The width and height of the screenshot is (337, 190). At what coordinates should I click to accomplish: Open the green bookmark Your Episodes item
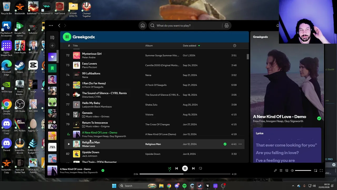[x=52, y=68]
